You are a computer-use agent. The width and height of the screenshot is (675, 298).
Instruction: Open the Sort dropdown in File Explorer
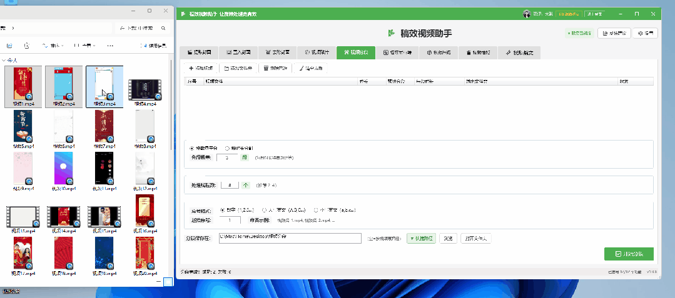(x=53, y=46)
